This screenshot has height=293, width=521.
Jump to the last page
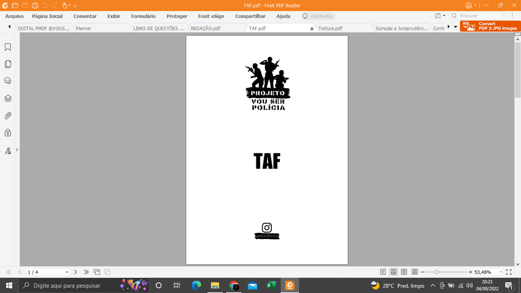(x=86, y=272)
